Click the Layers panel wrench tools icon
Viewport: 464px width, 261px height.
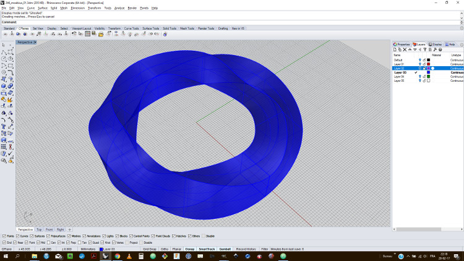(435, 49)
